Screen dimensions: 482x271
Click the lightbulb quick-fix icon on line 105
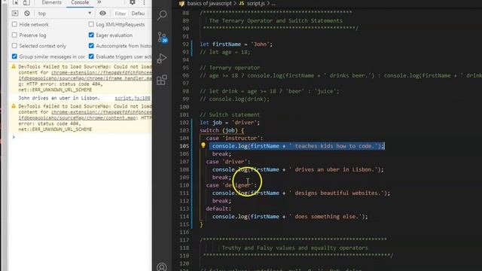coord(203,145)
